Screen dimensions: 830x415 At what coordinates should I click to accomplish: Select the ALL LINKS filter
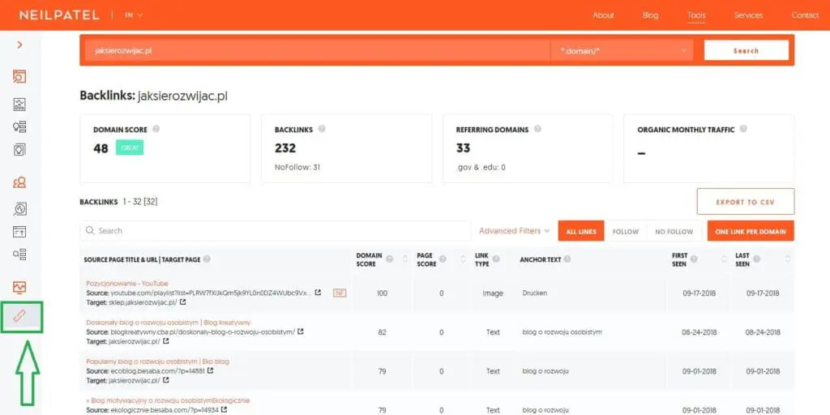580,231
